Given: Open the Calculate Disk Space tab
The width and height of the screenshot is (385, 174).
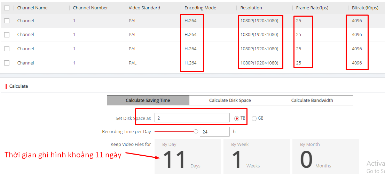Looking at the screenshot, I should (230, 101).
